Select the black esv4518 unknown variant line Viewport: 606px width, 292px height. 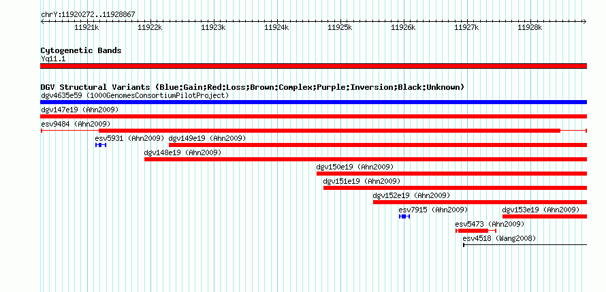pos(525,244)
